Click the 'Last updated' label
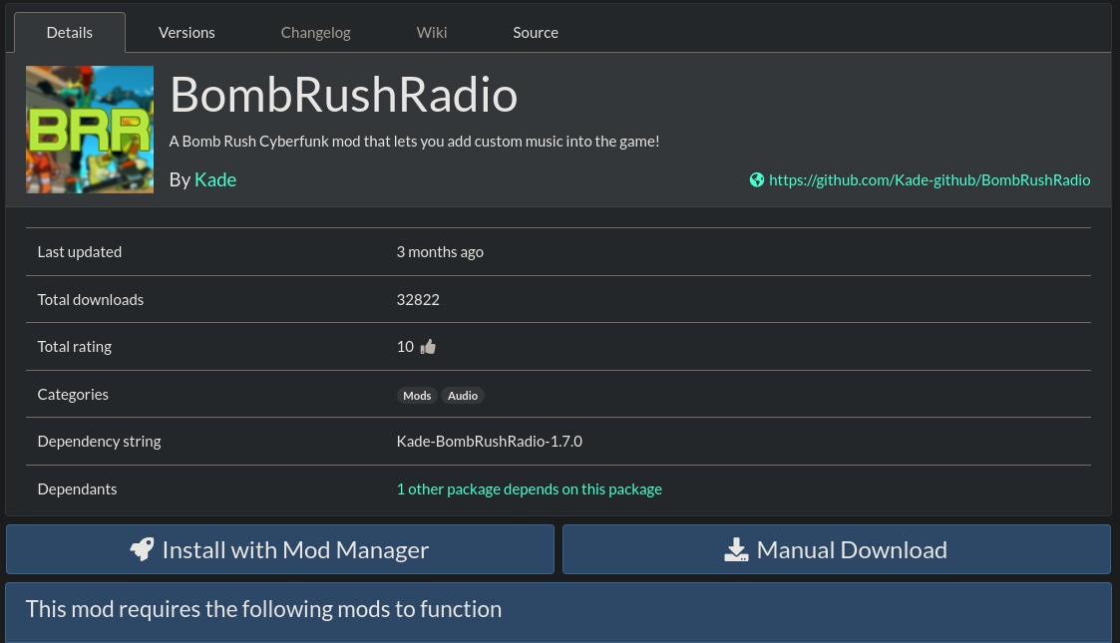The width and height of the screenshot is (1120, 643). point(79,252)
